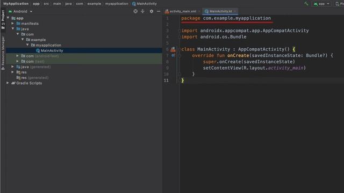344x193 pixels.
Task: Expand the manifests folder
Action: coord(13,23)
